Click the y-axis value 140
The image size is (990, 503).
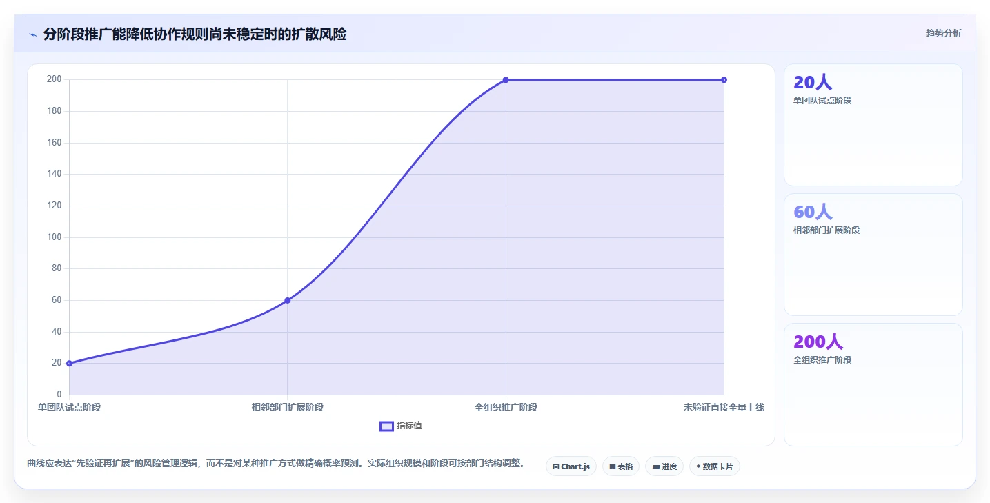[x=55, y=174]
